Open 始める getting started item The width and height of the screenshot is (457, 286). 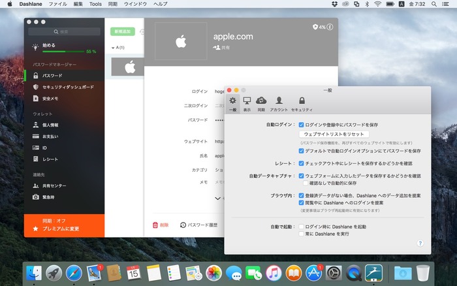pos(48,45)
